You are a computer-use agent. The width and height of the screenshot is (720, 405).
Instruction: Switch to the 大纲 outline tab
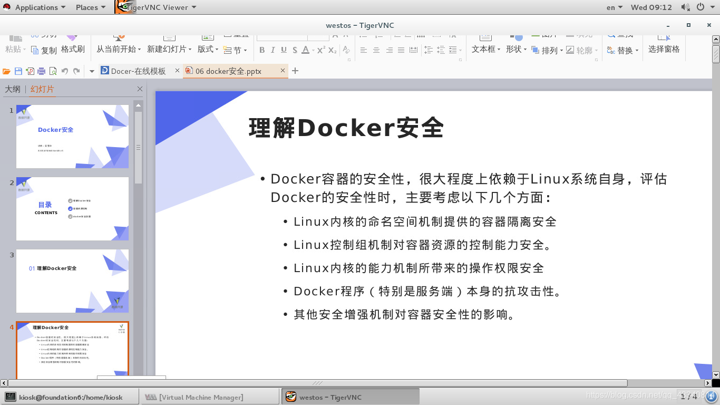[x=13, y=89]
